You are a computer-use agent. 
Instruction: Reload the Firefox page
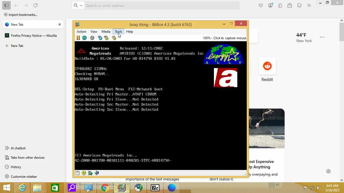(35, 5)
